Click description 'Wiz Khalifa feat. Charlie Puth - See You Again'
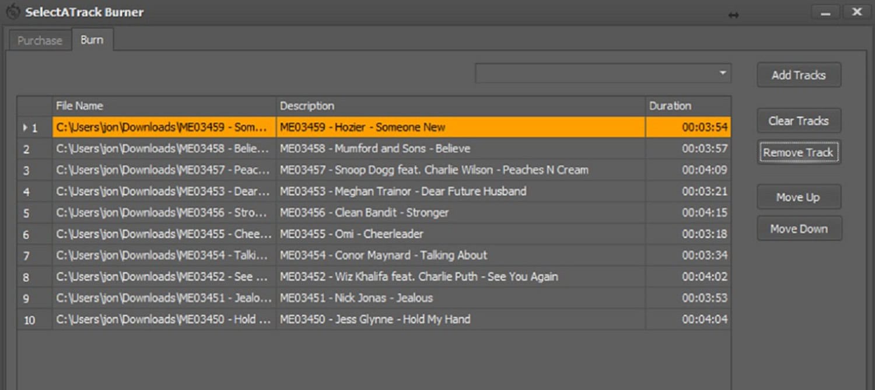 pos(446,276)
